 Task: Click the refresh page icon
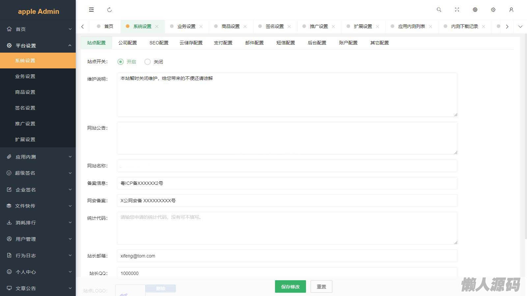[109, 10]
